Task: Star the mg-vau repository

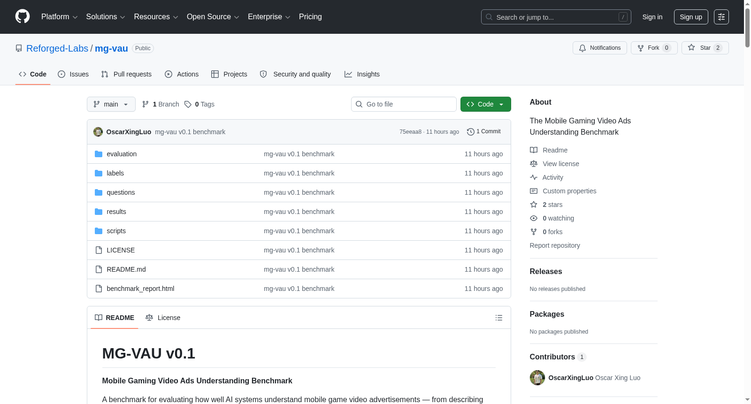Action: (705, 48)
